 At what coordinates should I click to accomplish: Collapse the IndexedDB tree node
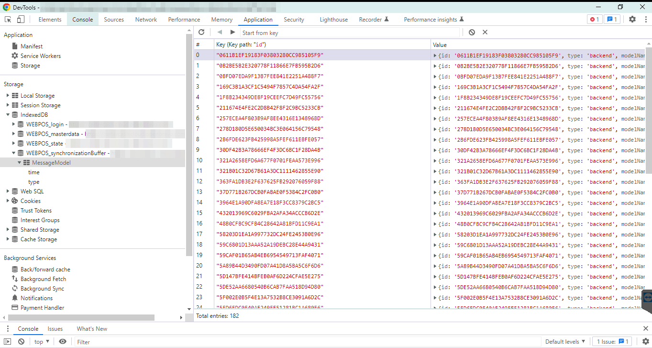point(8,115)
